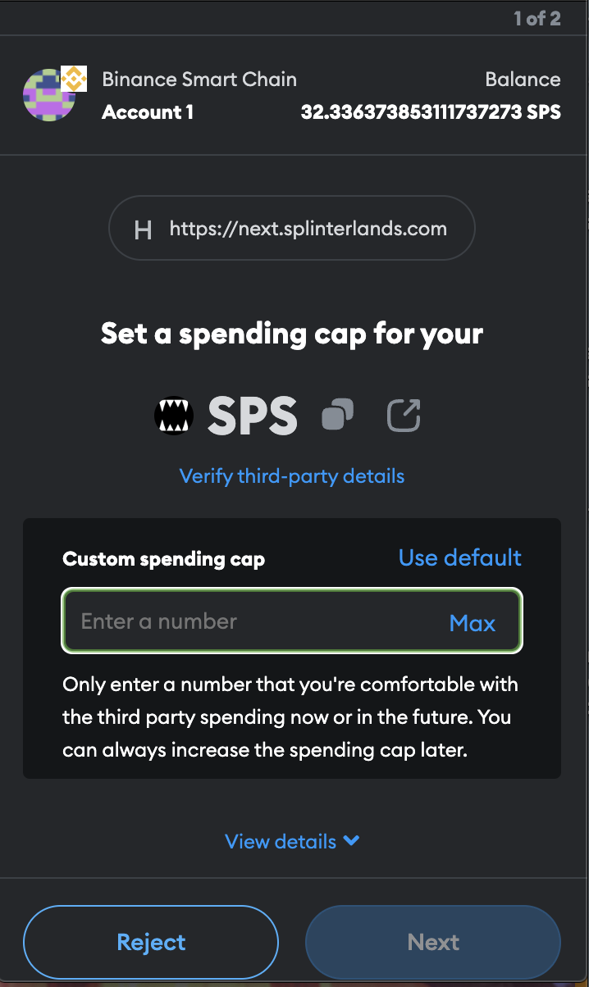Click the H site favicon
This screenshot has height=987, width=589.
click(x=143, y=230)
